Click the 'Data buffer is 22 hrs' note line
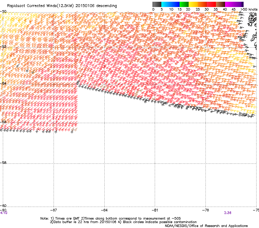 coord(123,222)
